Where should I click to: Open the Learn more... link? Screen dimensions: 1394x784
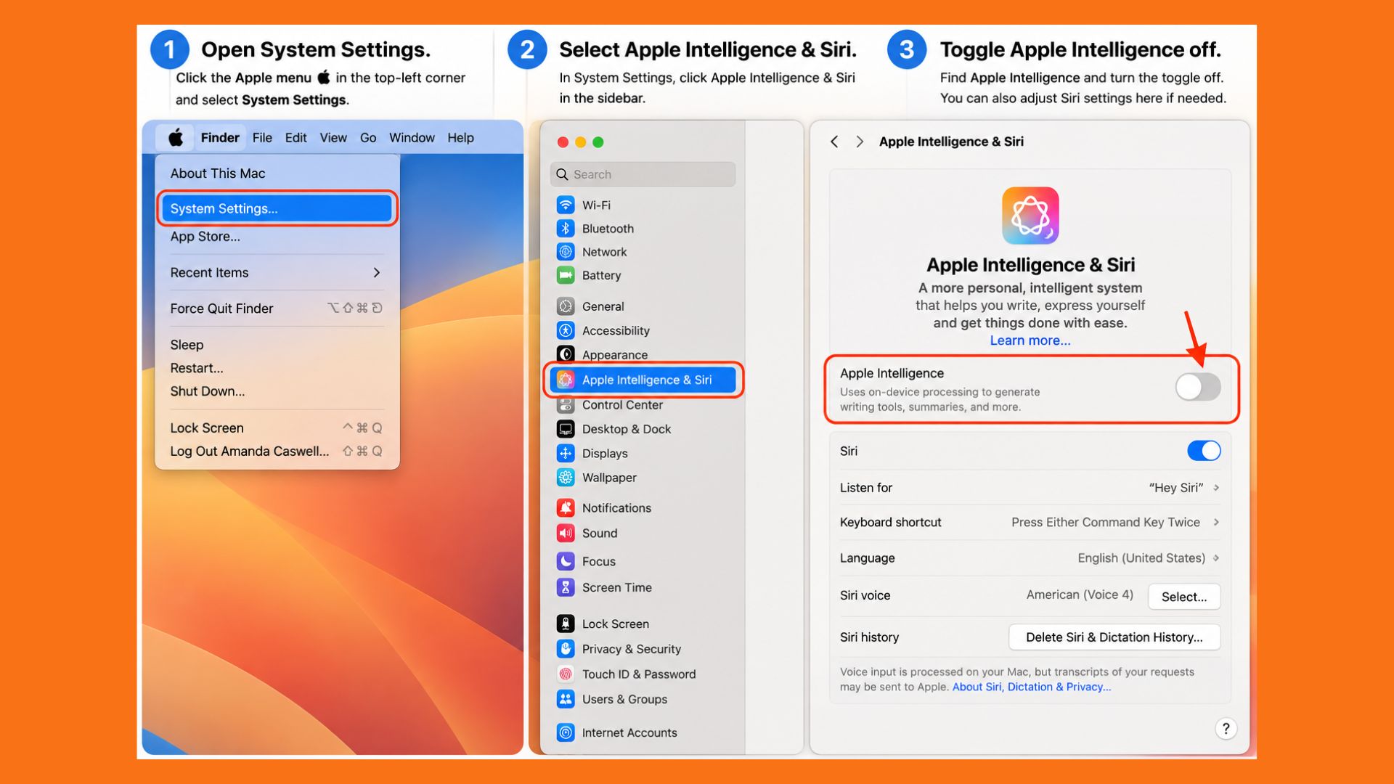pyautogui.click(x=1030, y=340)
